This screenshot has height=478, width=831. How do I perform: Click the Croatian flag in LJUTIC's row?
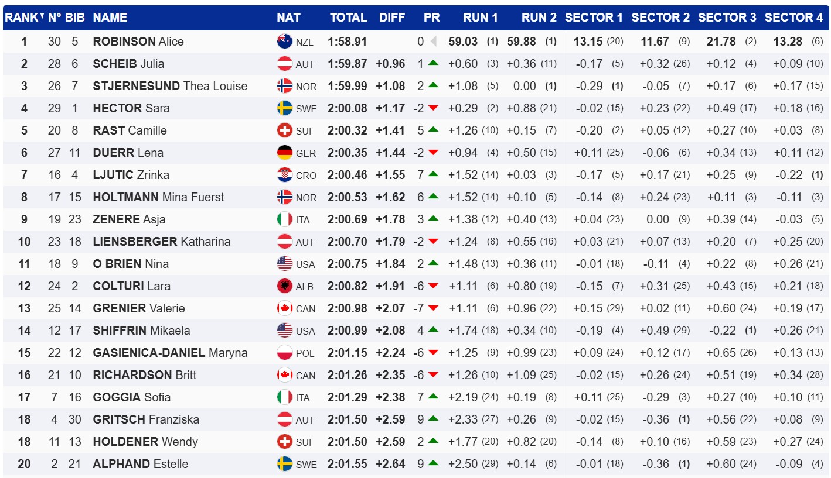pyautogui.click(x=284, y=175)
